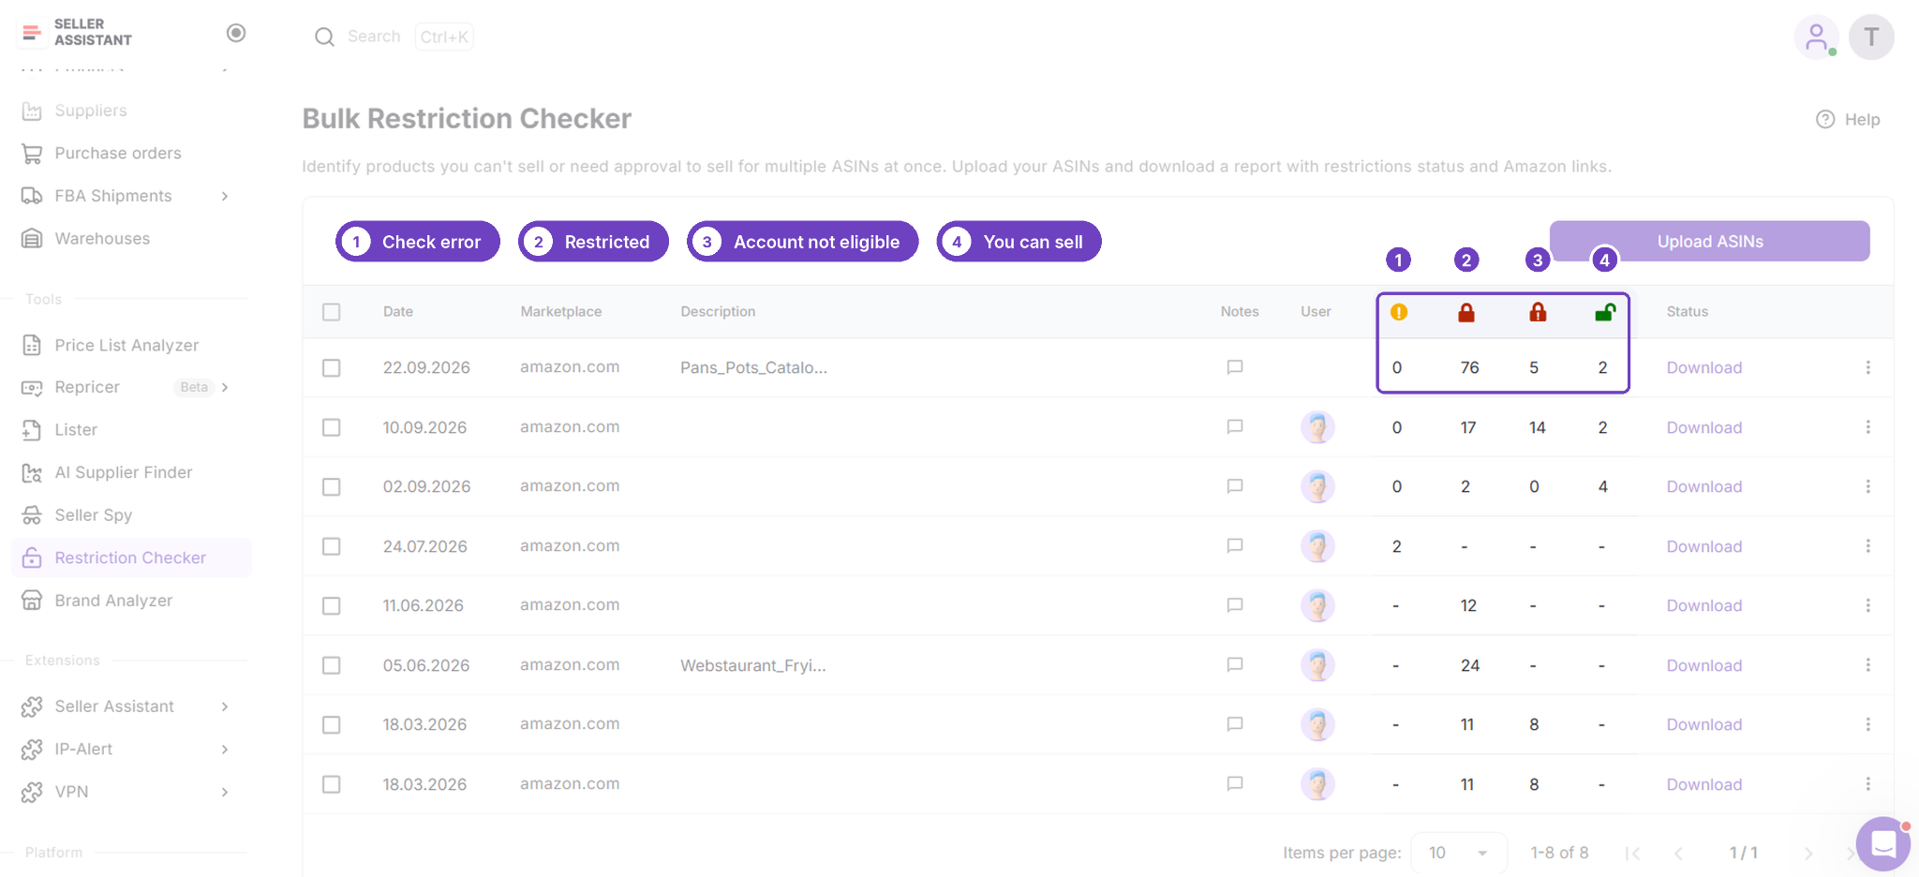Toggle the select-all header checkbox
This screenshot has width=1919, height=877.
click(332, 312)
